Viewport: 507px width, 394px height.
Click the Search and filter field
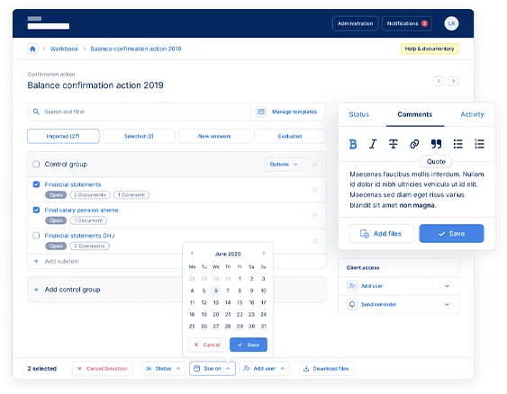point(139,112)
